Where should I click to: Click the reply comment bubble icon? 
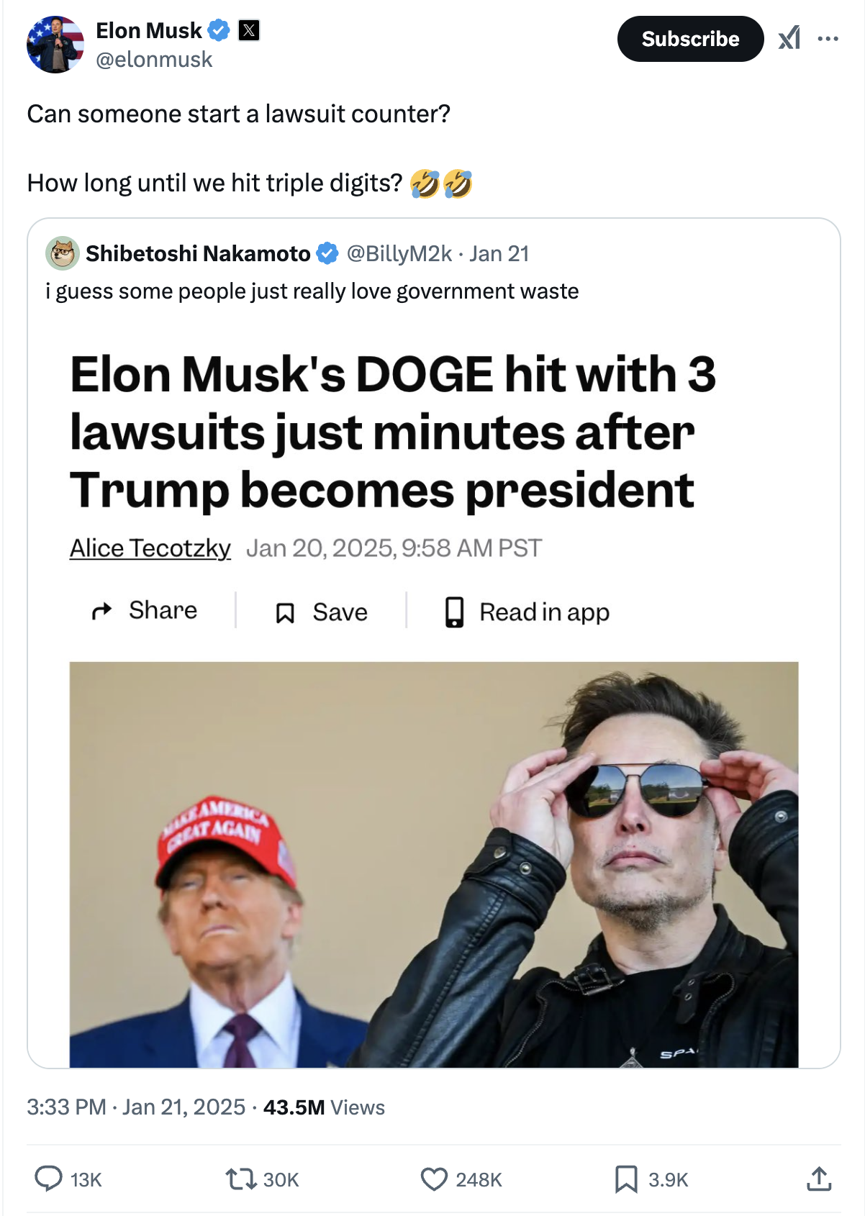48,1179
